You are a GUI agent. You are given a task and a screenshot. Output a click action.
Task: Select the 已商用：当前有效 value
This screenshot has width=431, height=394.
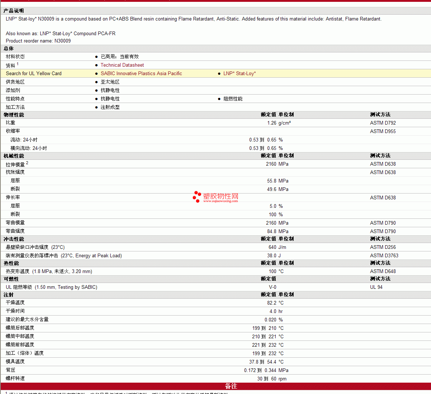coord(119,57)
